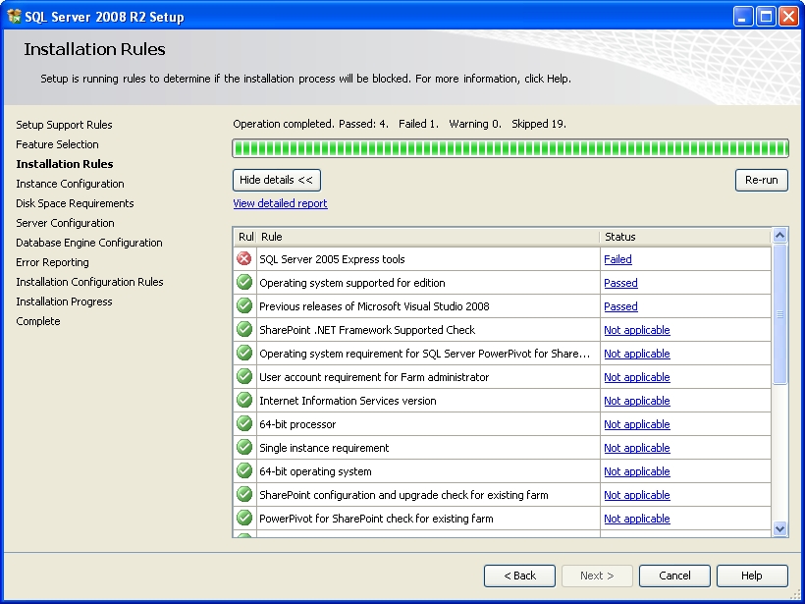The height and width of the screenshot is (604, 805).
Task: Maximize the SQL Server 2008 R2 Setup window
Action: pos(766,17)
